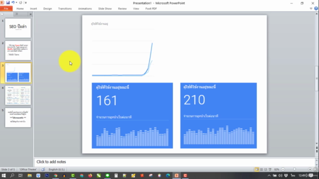Click the volume speaker tray icon
This screenshot has width=319, height=179.
(x=280, y=176)
